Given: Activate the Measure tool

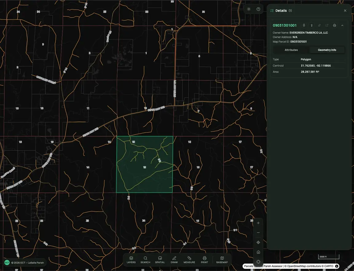Looking at the screenshot, I should coord(189,260).
